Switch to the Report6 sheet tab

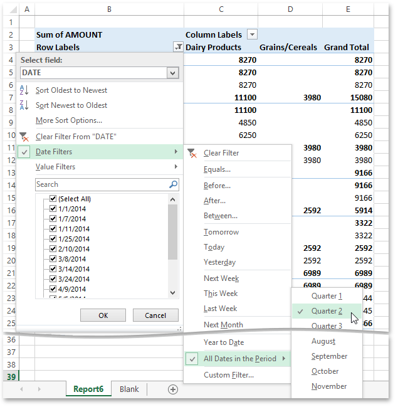tap(88, 389)
